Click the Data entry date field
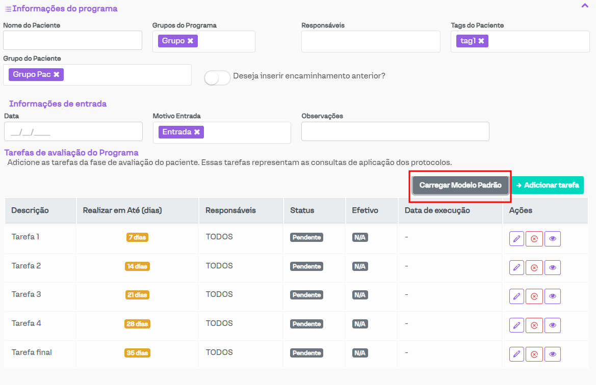The image size is (596, 385). click(73, 131)
